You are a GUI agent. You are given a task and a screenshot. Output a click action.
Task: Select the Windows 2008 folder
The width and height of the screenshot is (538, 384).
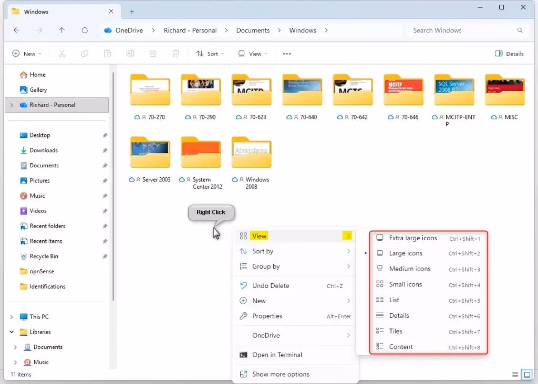point(252,163)
